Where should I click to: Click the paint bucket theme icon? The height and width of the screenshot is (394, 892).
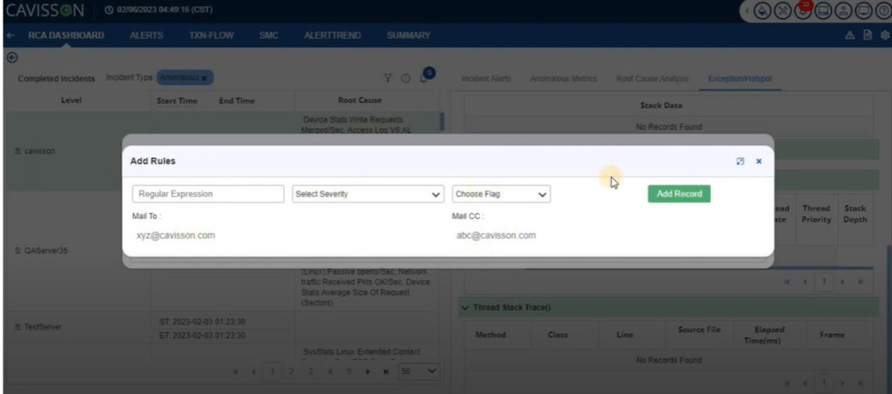[763, 12]
